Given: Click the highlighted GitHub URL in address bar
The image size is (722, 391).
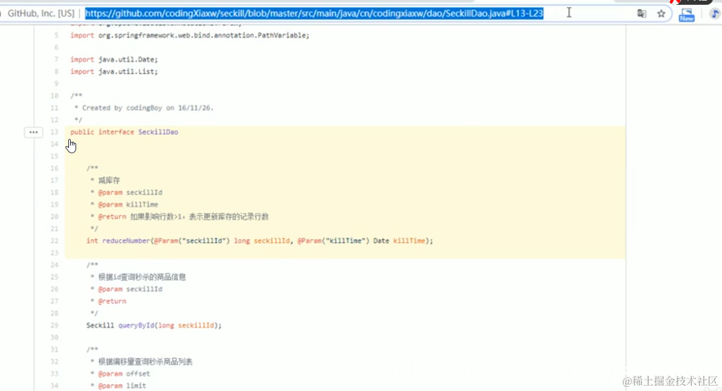Looking at the screenshot, I should coord(314,13).
